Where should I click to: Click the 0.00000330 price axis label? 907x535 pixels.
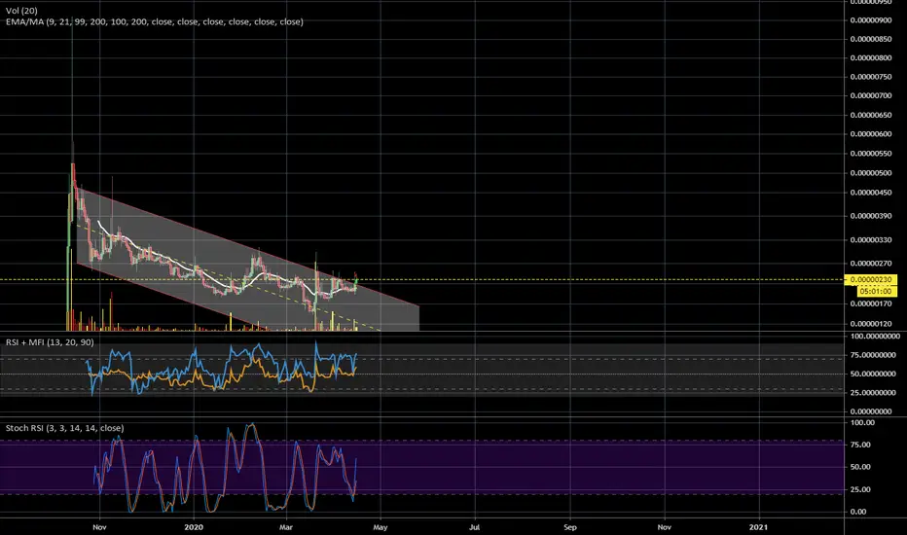point(871,239)
